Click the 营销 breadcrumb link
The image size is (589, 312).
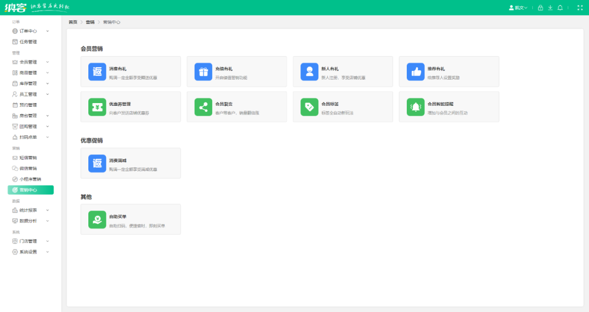coord(90,22)
